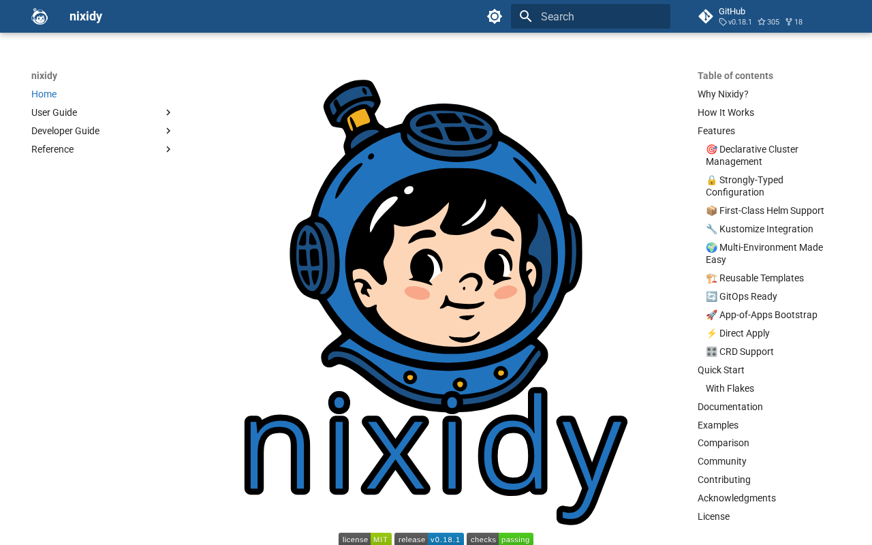Click the license MIT badge
Viewport: 872px width, 545px height.
365,539
